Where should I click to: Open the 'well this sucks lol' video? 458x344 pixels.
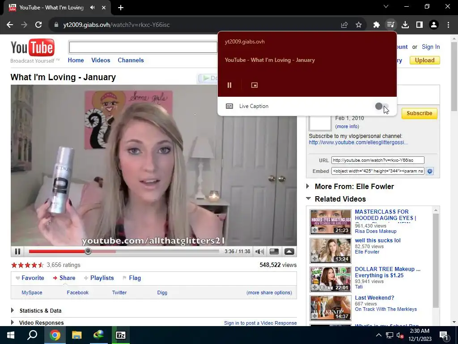377,241
